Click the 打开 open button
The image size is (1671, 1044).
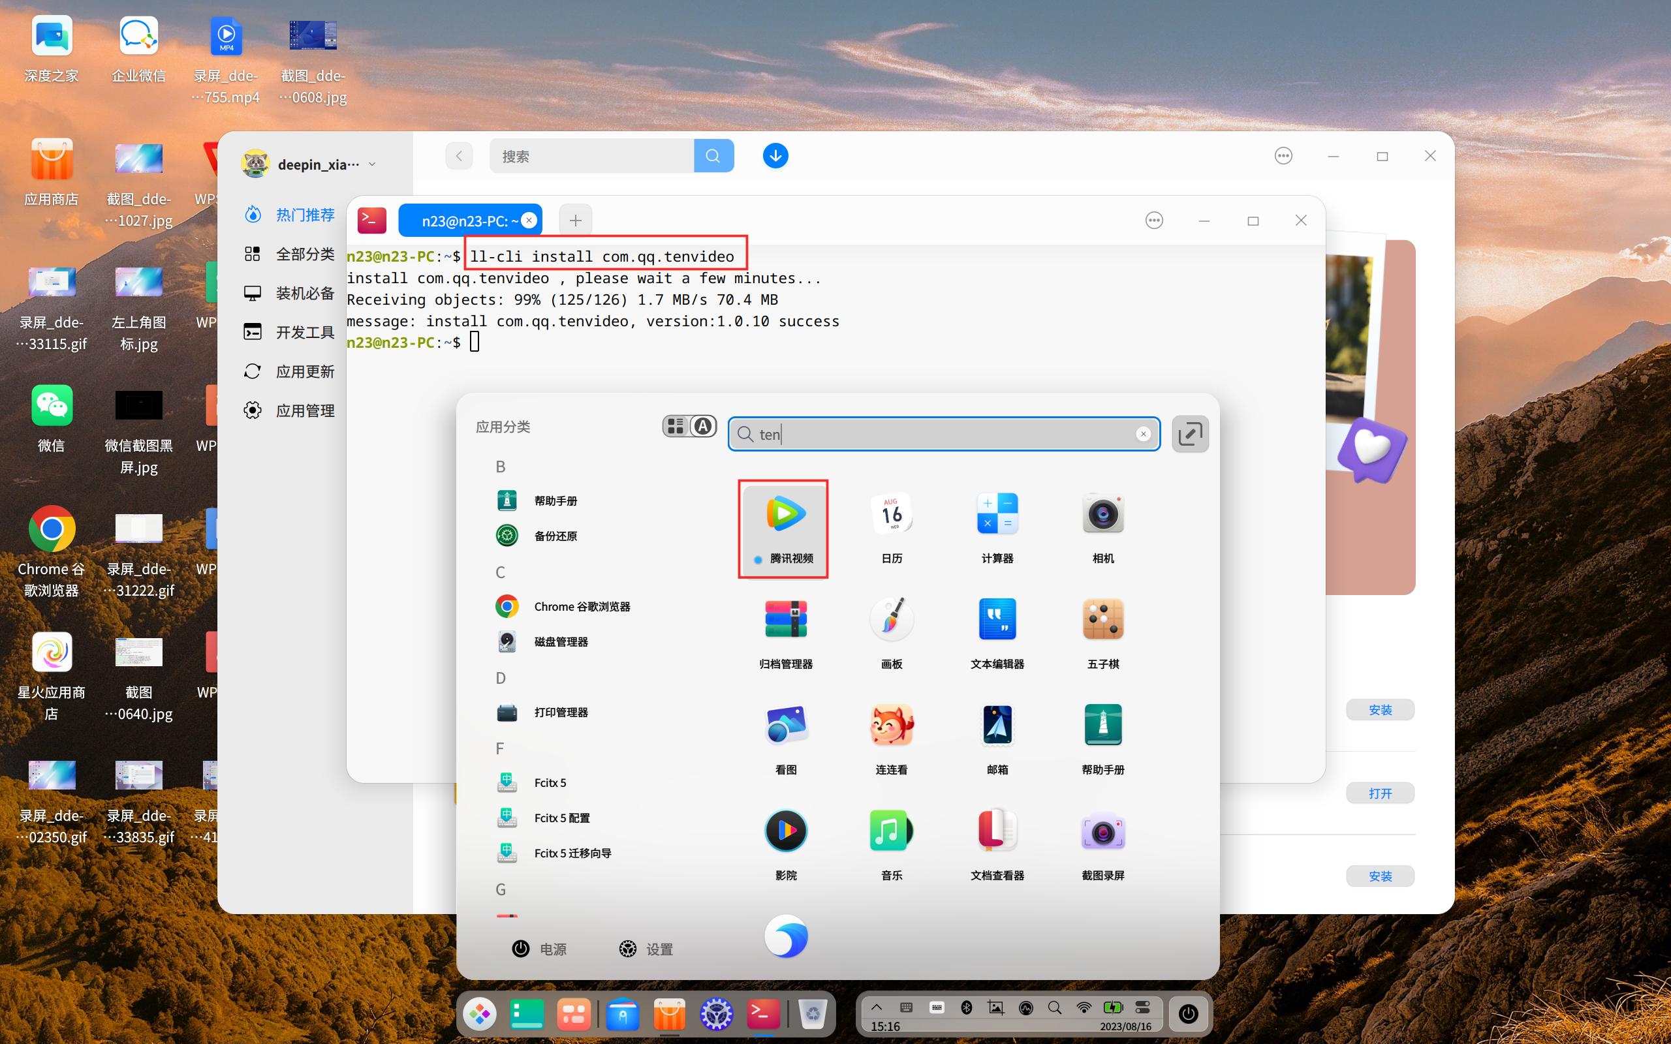1380,793
